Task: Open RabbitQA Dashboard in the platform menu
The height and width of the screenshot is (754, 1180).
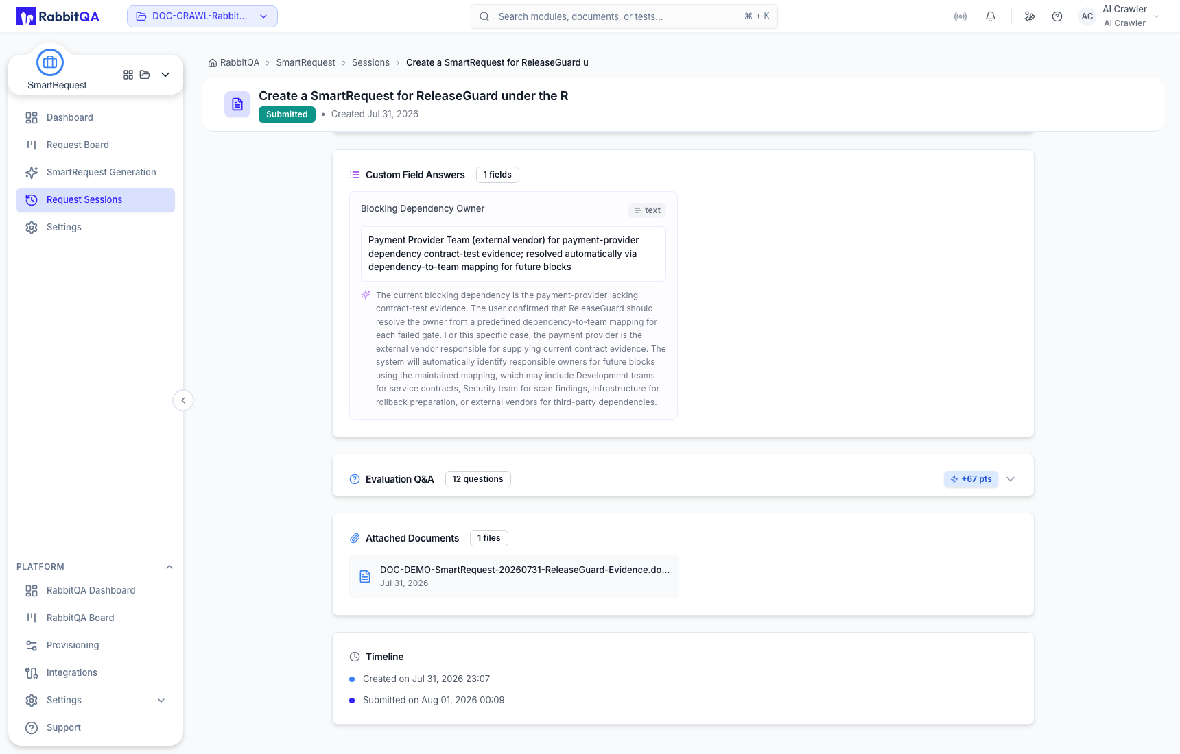Action: pyautogui.click(x=95, y=591)
